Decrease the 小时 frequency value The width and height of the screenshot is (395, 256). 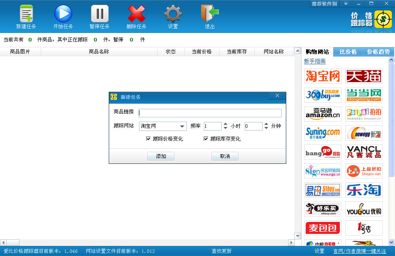(225, 128)
